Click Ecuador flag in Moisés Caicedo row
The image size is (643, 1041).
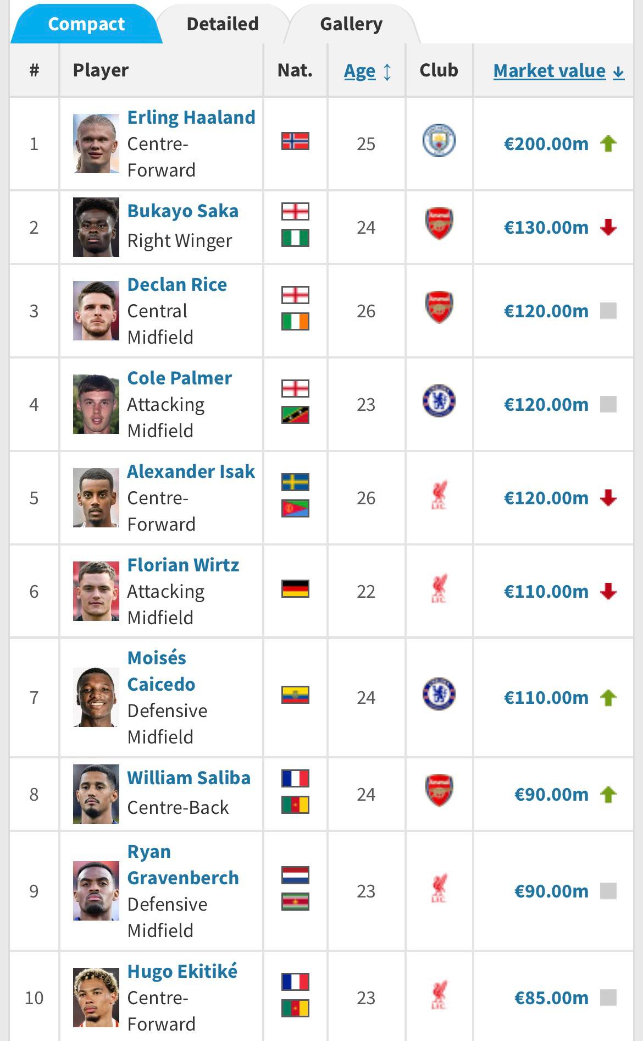point(295,695)
